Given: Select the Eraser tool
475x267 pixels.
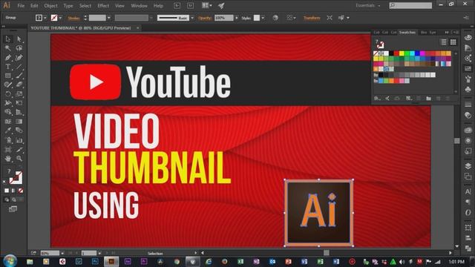Looking at the screenshot, I should pos(19,85).
